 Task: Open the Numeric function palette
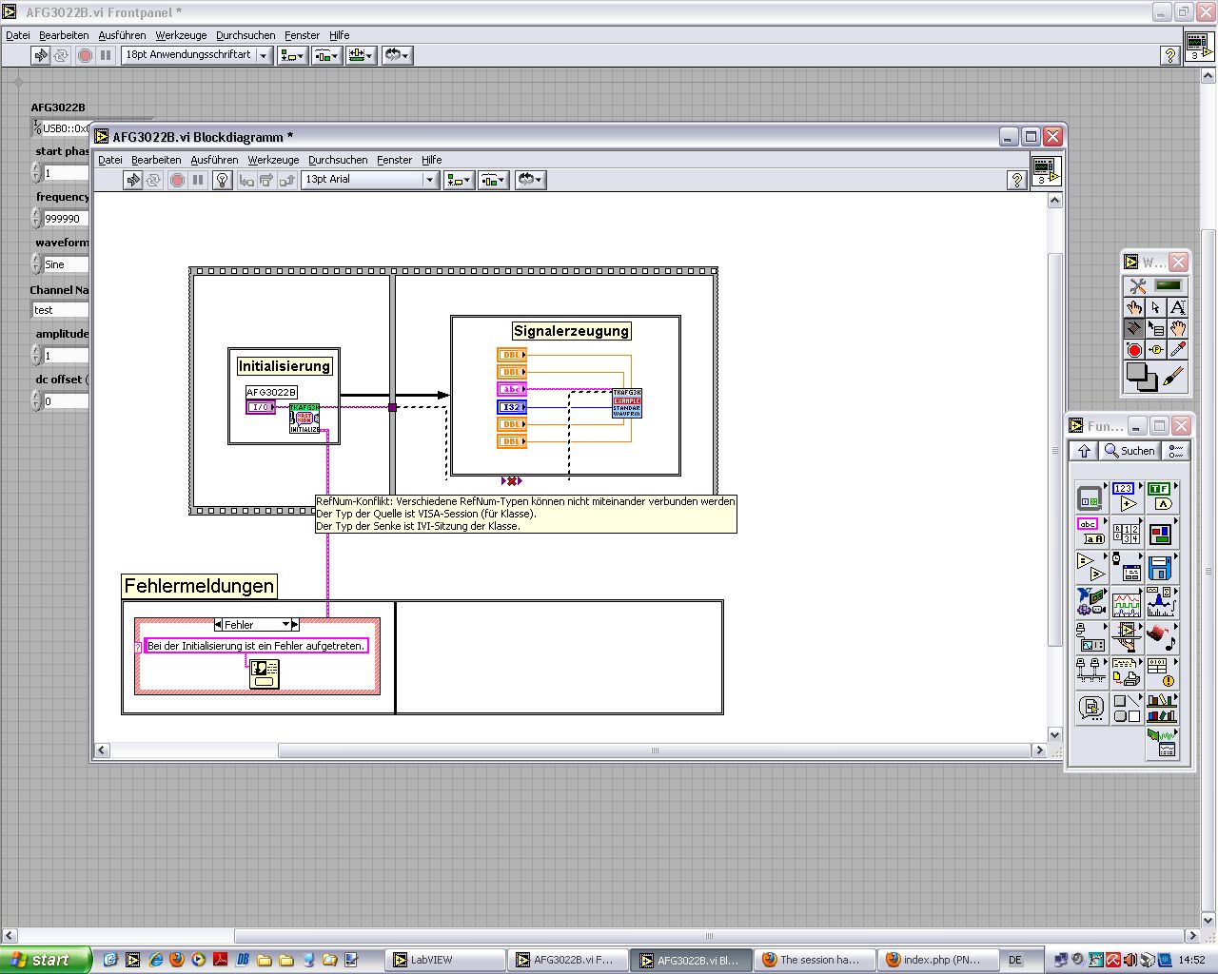1126,497
